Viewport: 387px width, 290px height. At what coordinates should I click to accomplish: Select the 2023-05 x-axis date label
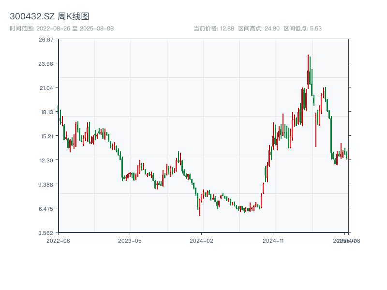130,240
